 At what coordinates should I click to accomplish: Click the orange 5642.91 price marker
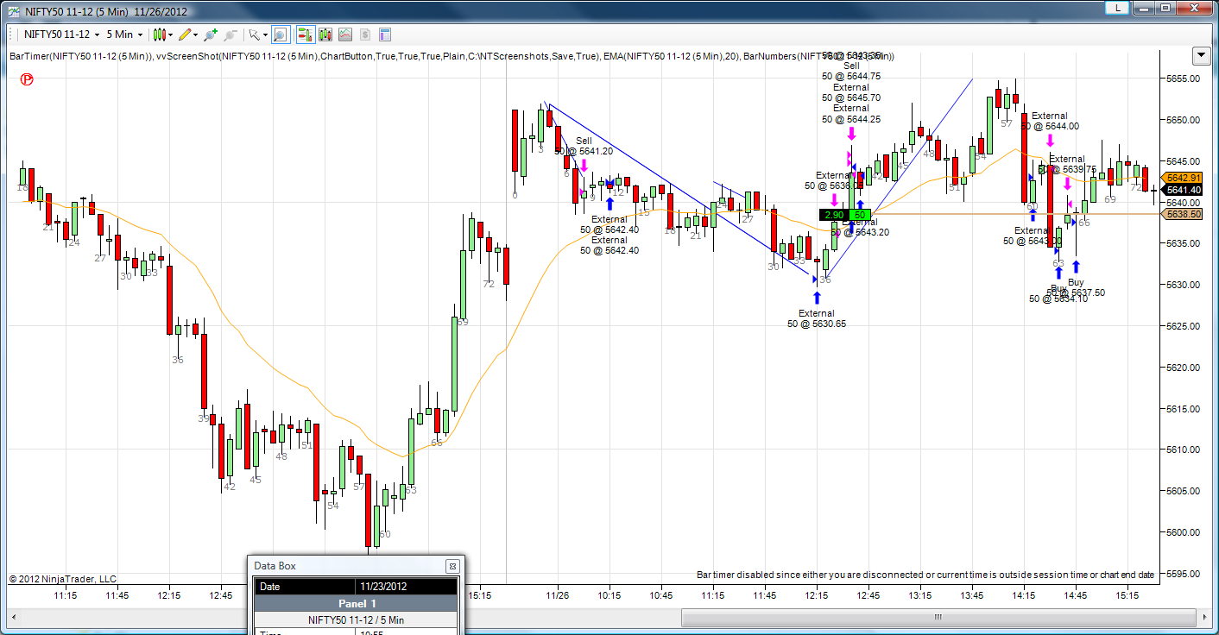pos(1183,178)
